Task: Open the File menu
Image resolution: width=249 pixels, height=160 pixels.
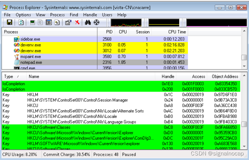Action: pyautogui.click(x=7, y=15)
